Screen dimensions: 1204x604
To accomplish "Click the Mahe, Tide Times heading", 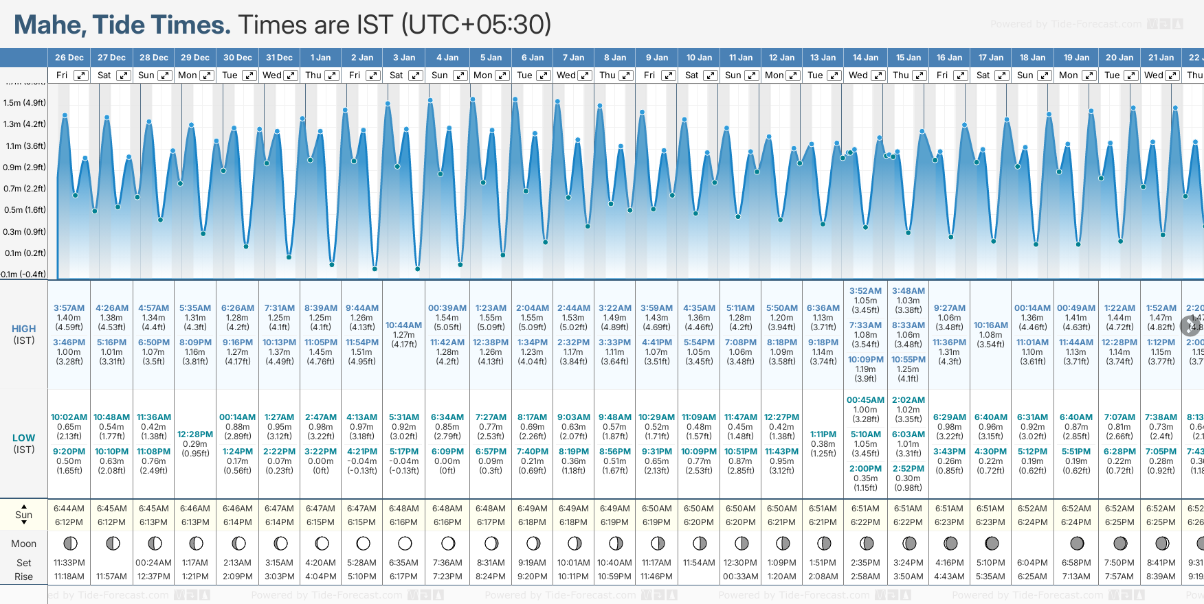I will (x=122, y=25).
